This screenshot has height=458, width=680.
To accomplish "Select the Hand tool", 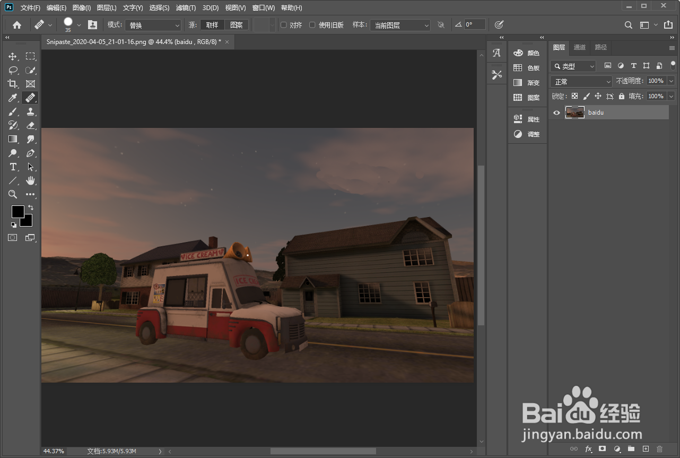I will point(31,180).
